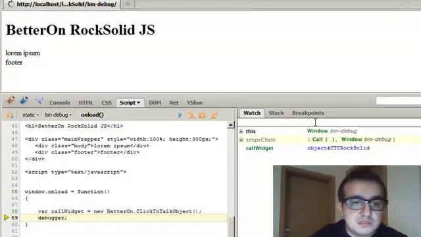Click the window.onload = function() line
421x237 pixels.
click(x=67, y=192)
